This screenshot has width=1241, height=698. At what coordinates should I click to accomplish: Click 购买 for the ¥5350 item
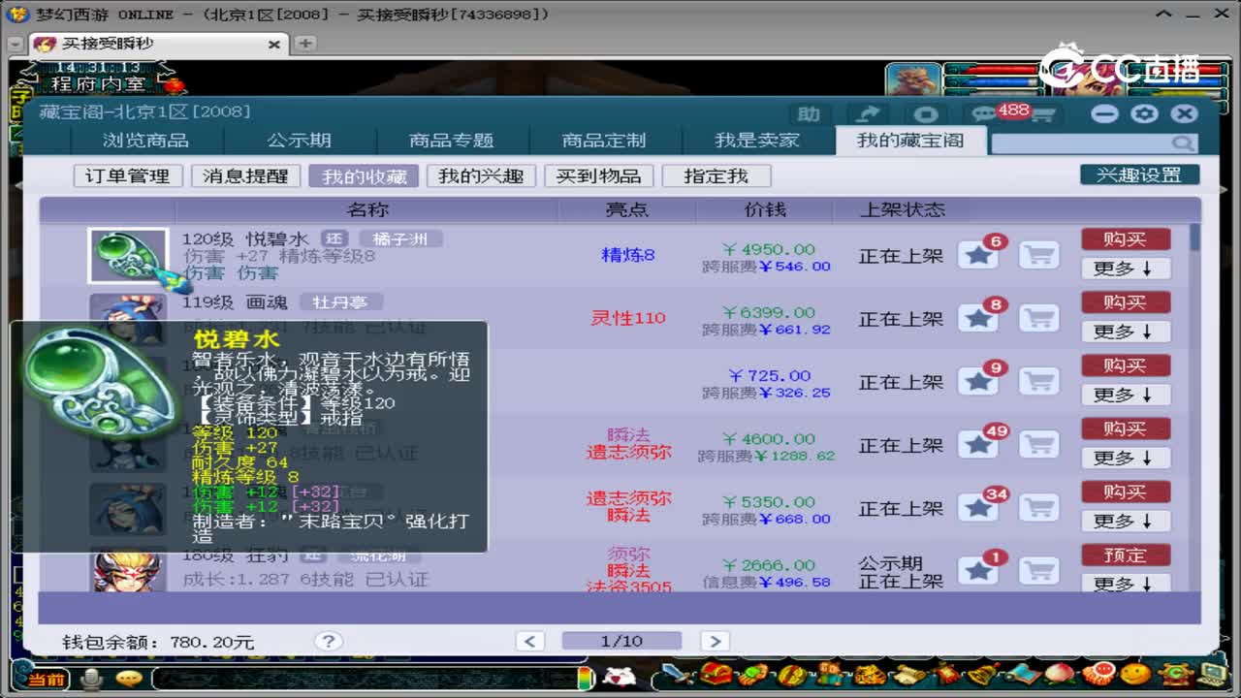pos(1125,491)
